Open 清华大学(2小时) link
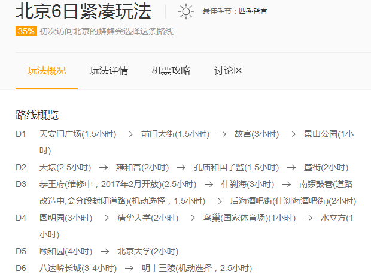371x277 pixels. [148, 218]
